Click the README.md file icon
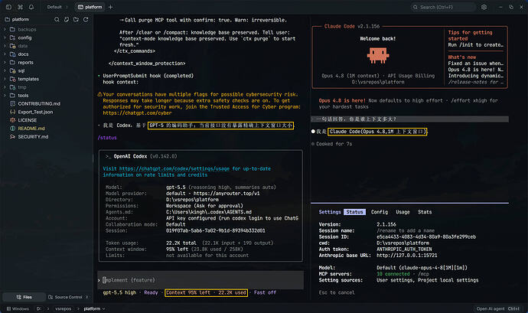The image size is (528, 313). pyautogui.click(x=12, y=129)
